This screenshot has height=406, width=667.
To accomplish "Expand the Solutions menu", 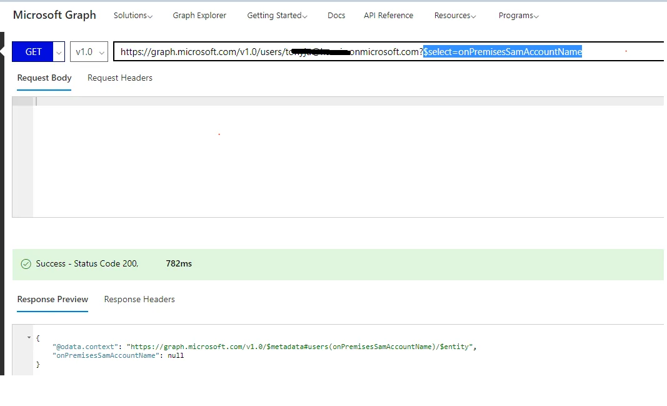I will coord(133,15).
